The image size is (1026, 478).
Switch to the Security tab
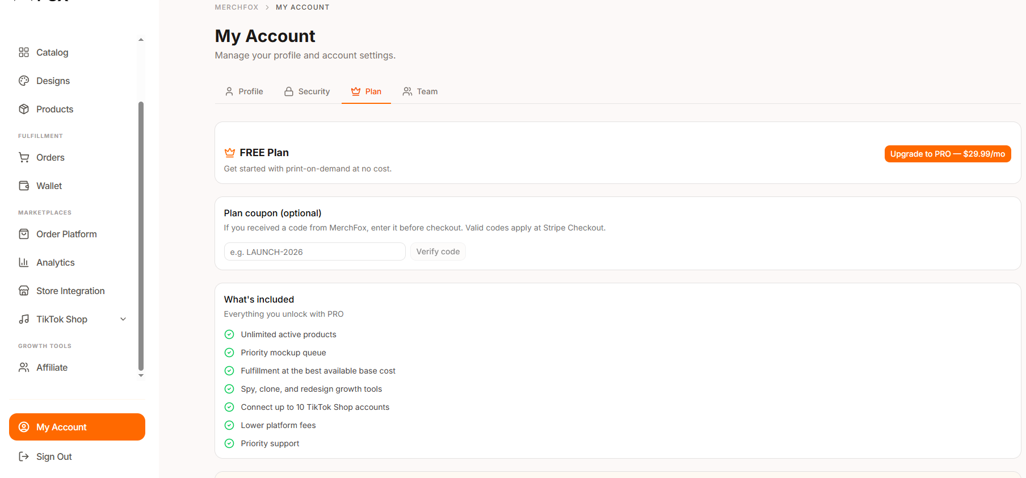pos(307,91)
